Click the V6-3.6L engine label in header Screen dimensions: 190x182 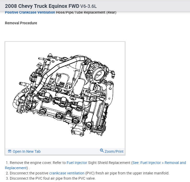[x=88, y=6]
